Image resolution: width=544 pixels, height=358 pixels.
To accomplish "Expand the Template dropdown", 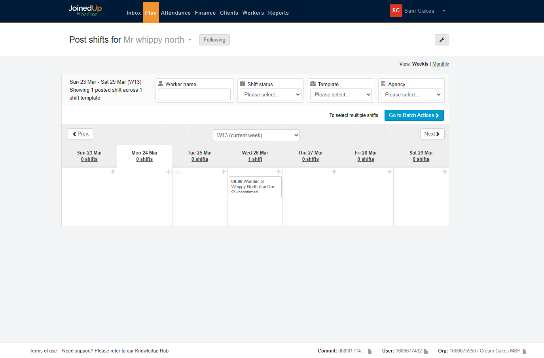I will click(x=341, y=95).
